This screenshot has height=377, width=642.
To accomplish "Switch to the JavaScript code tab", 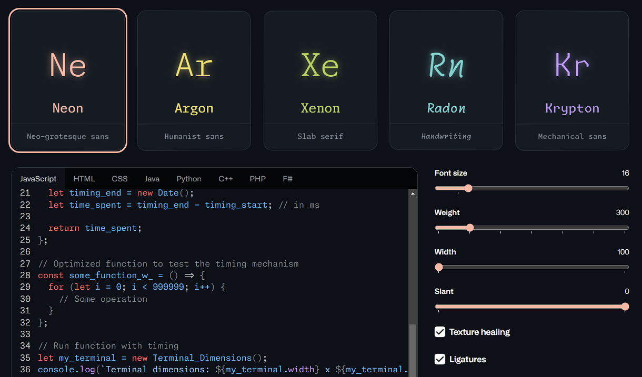I will (38, 179).
